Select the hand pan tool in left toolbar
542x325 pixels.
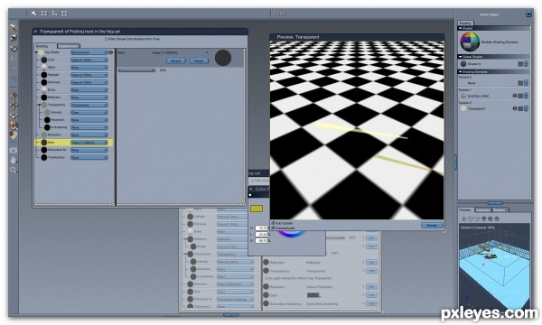click(x=14, y=161)
